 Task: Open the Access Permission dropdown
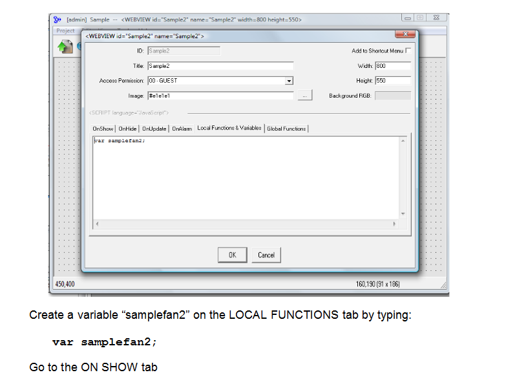289,81
